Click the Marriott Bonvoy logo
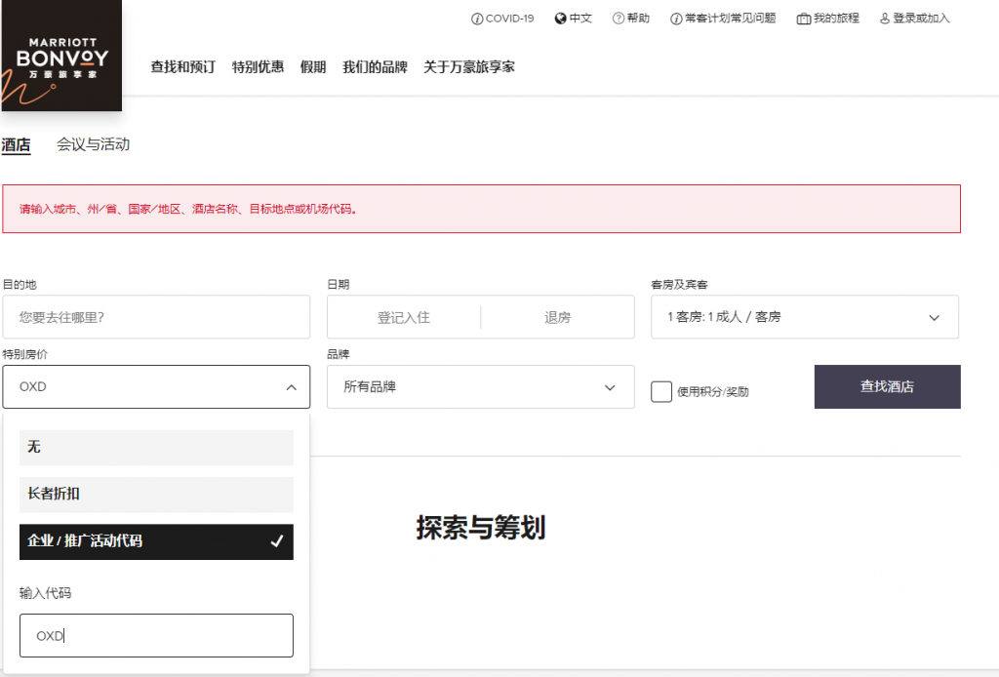999x677 pixels. click(x=60, y=56)
